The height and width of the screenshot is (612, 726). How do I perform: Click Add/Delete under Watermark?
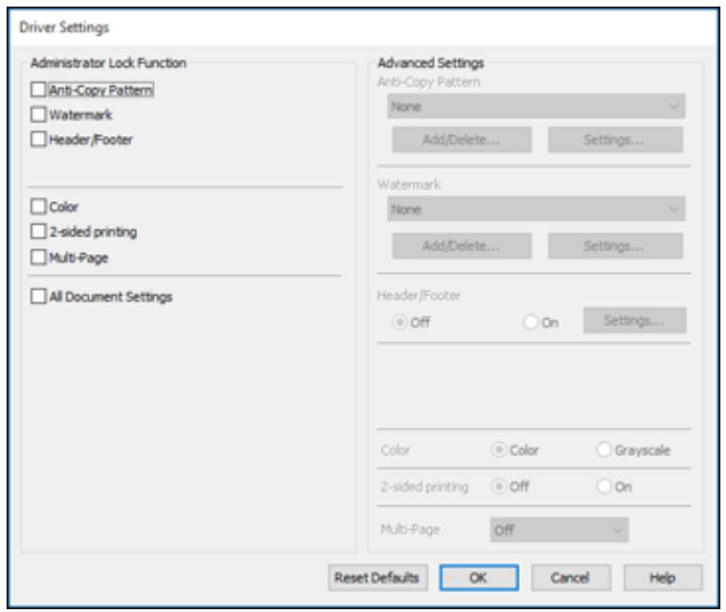[x=461, y=246]
